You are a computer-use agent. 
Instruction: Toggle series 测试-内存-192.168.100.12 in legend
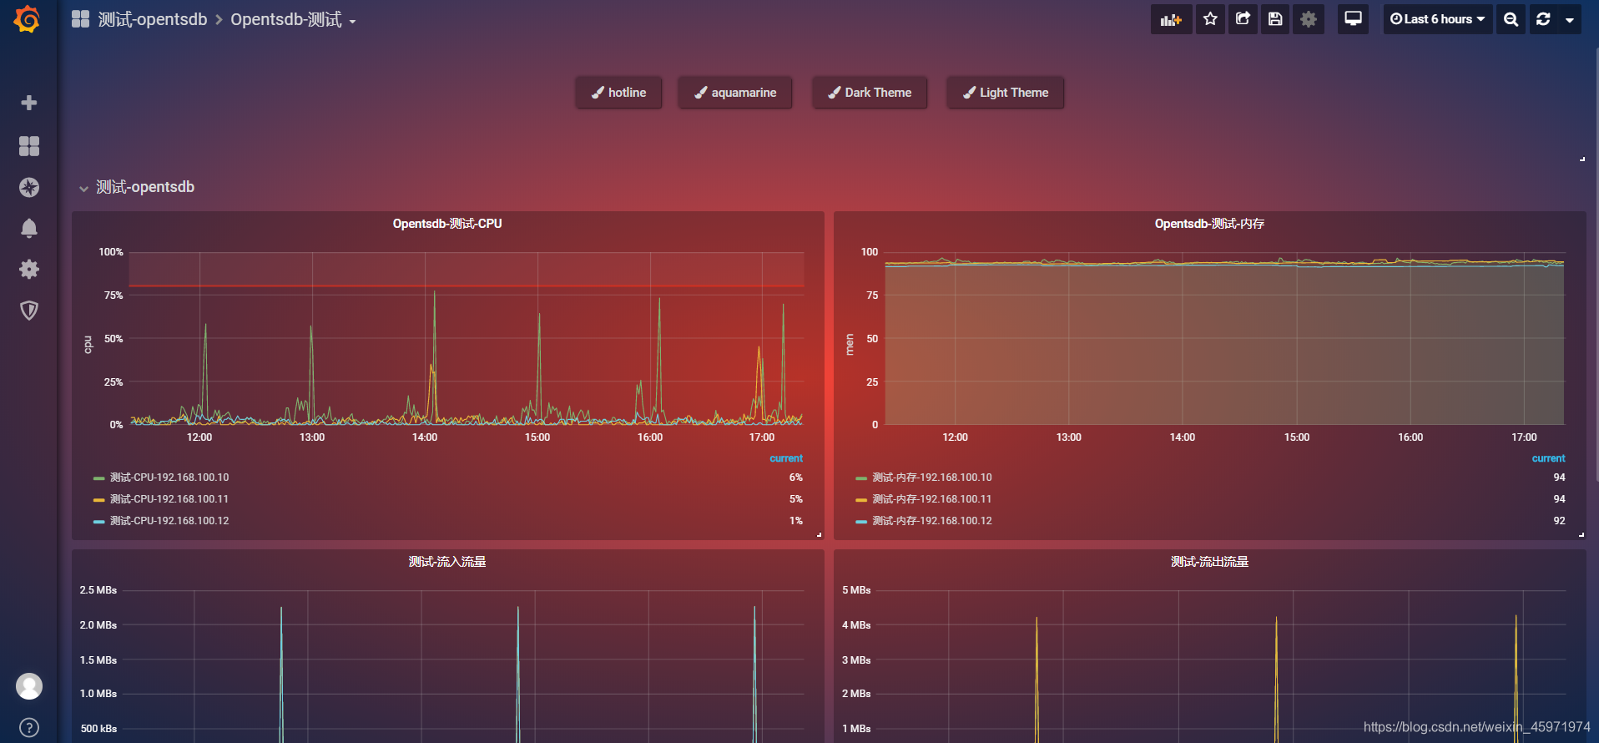tap(932, 521)
